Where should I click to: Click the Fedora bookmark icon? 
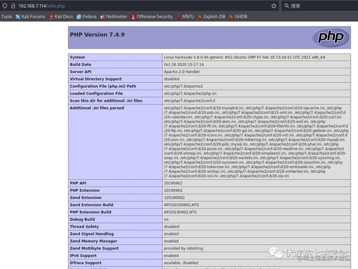(x=79, y=17)
